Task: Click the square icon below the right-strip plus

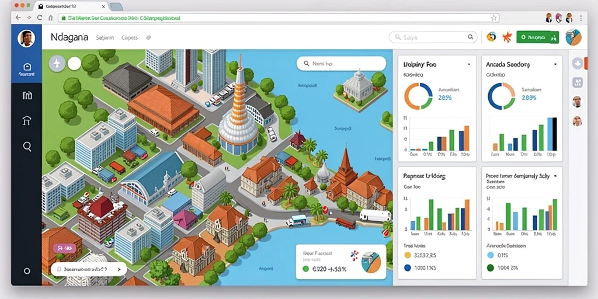Action: [x=578, y=82]
